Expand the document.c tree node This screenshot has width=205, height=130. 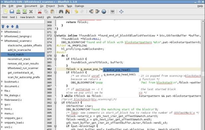2,86
